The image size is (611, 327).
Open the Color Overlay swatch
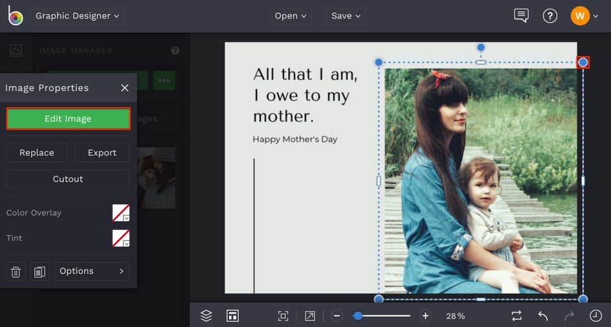tap(121, 213)
